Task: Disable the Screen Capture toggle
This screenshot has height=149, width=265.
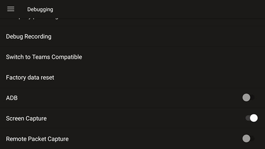Action: pyautogui.click(x=252, y=118)
